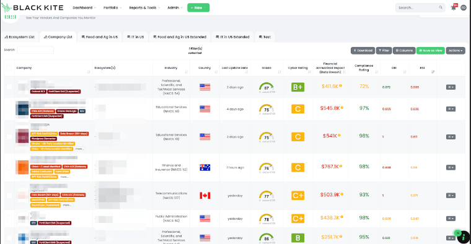Select the checkbox for the $545.8K row

pos(9,109)
